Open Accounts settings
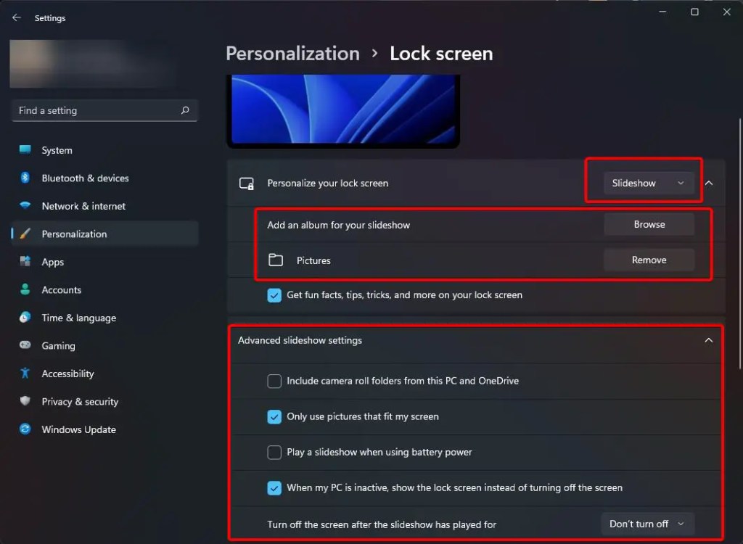This screenshot has height=544, width=743. point(104,289)
